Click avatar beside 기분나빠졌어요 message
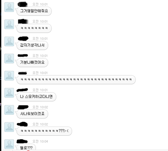The width and height of the screenshot is (168, 151). click(x=9, y=59)
